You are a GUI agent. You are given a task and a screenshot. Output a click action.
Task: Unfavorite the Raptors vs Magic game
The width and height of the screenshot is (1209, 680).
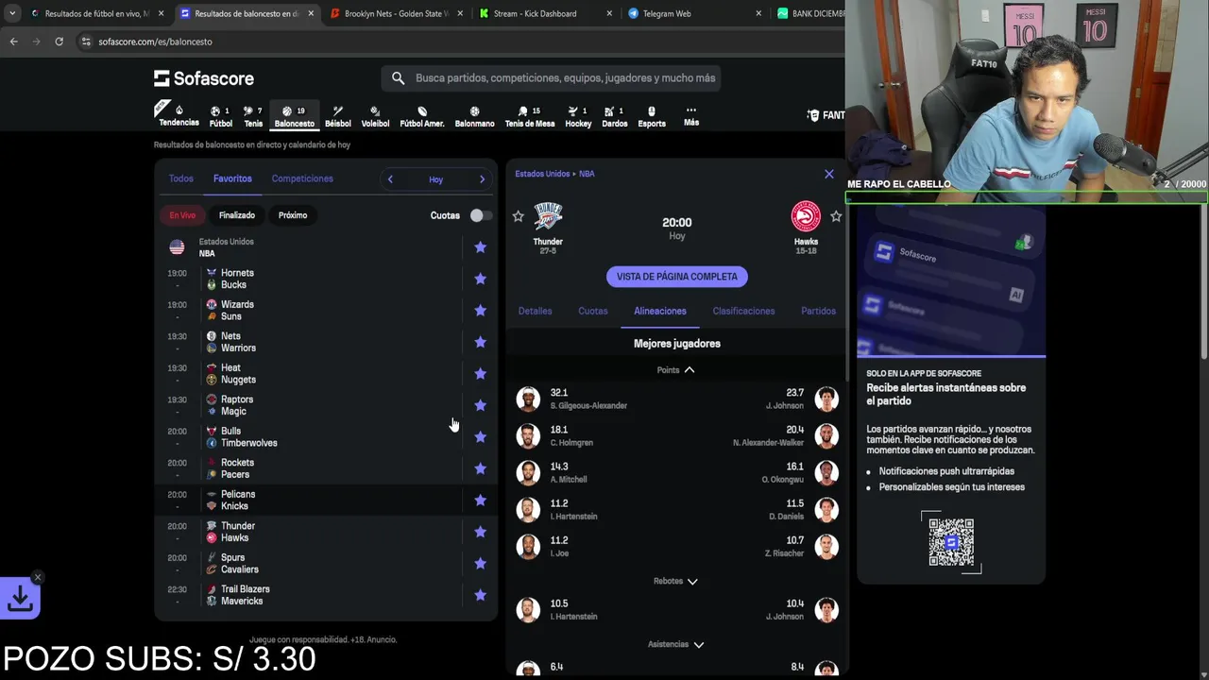tap(480, 405)
